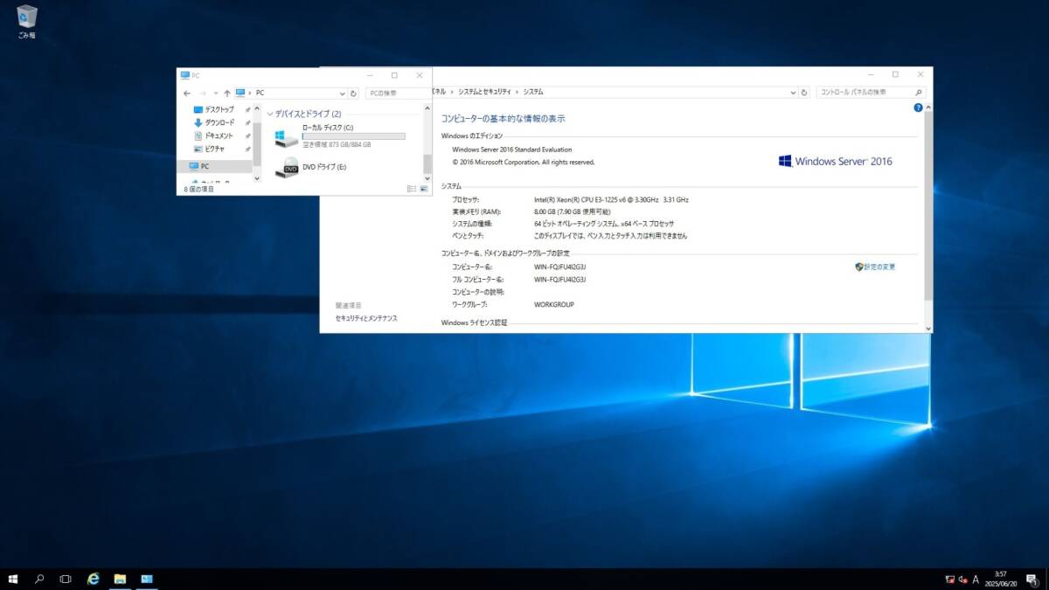Viewport: 1049px width, 590px height.
Task: Click the pin icon beside デスクトップ
Action: [247, 109]
